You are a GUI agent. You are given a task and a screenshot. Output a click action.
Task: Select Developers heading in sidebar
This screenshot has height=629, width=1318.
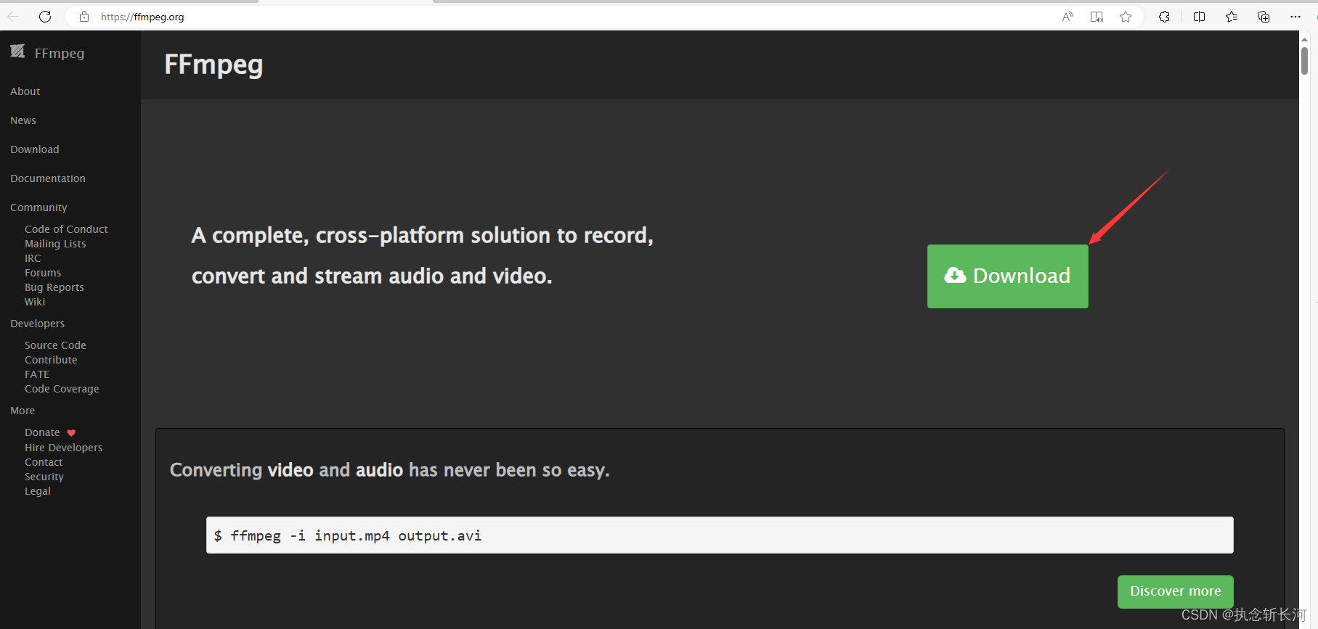click(37, 324)
